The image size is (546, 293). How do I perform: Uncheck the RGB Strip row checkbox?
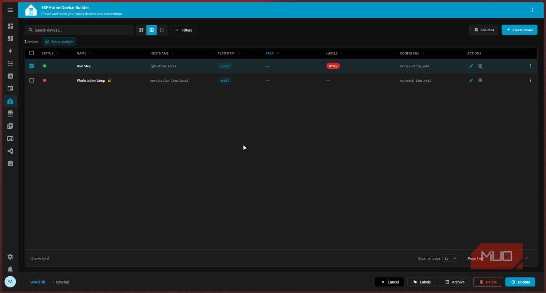[32, 66]
